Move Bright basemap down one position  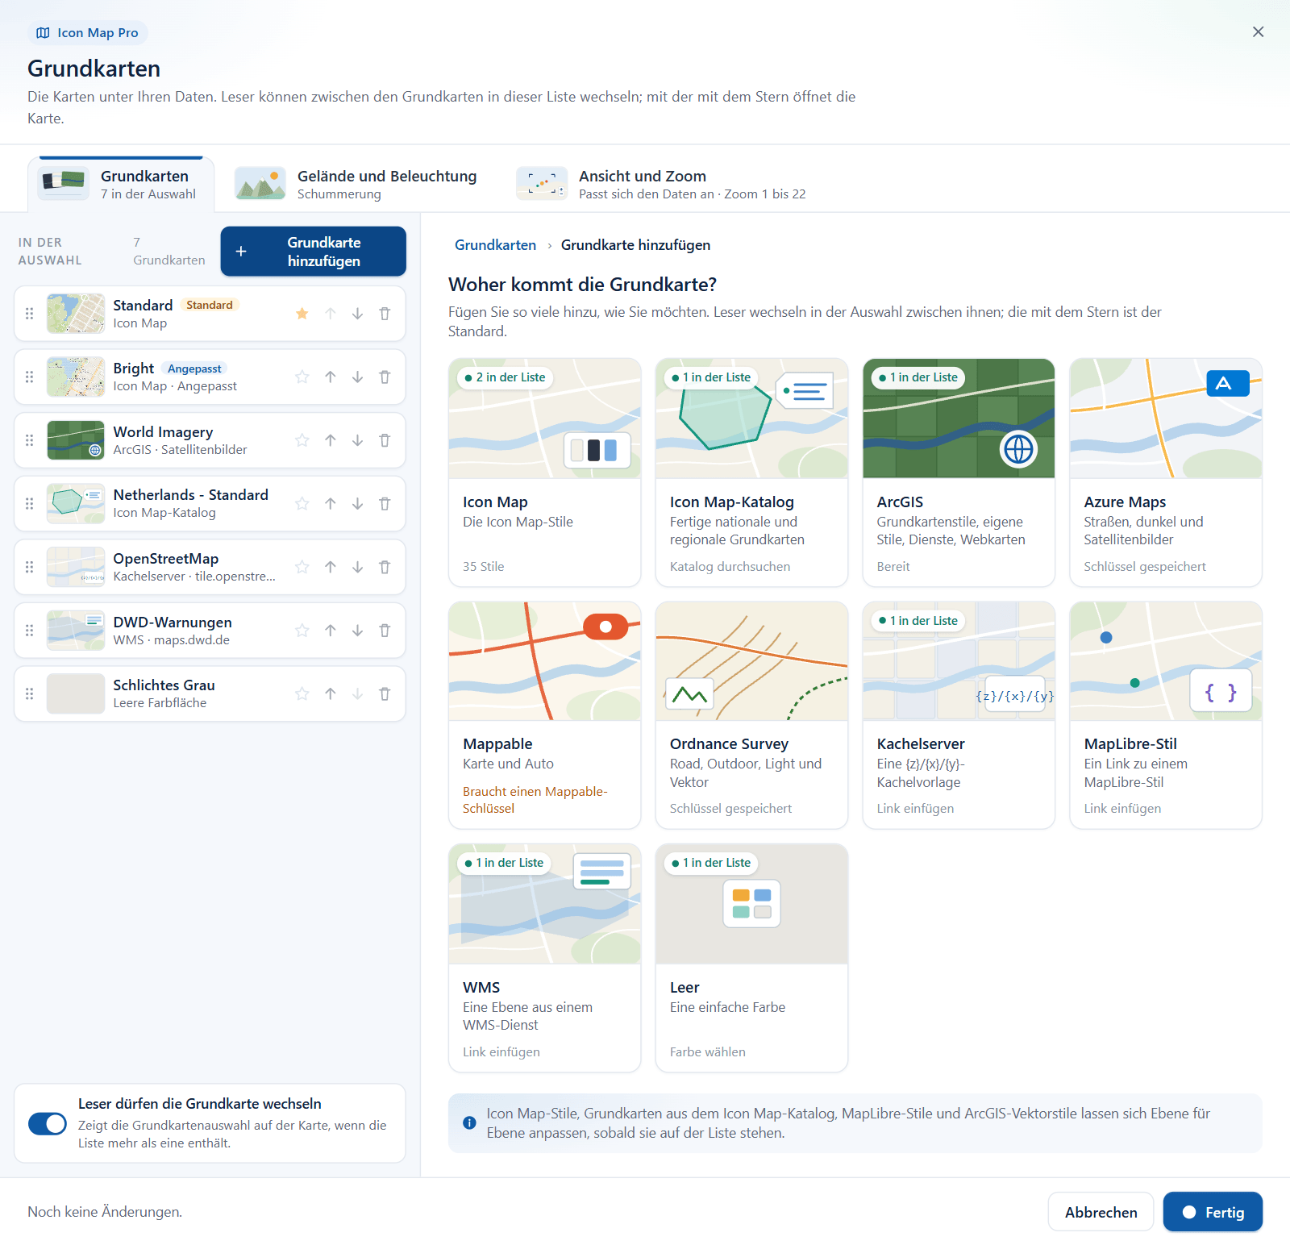(x=357, y=377)
